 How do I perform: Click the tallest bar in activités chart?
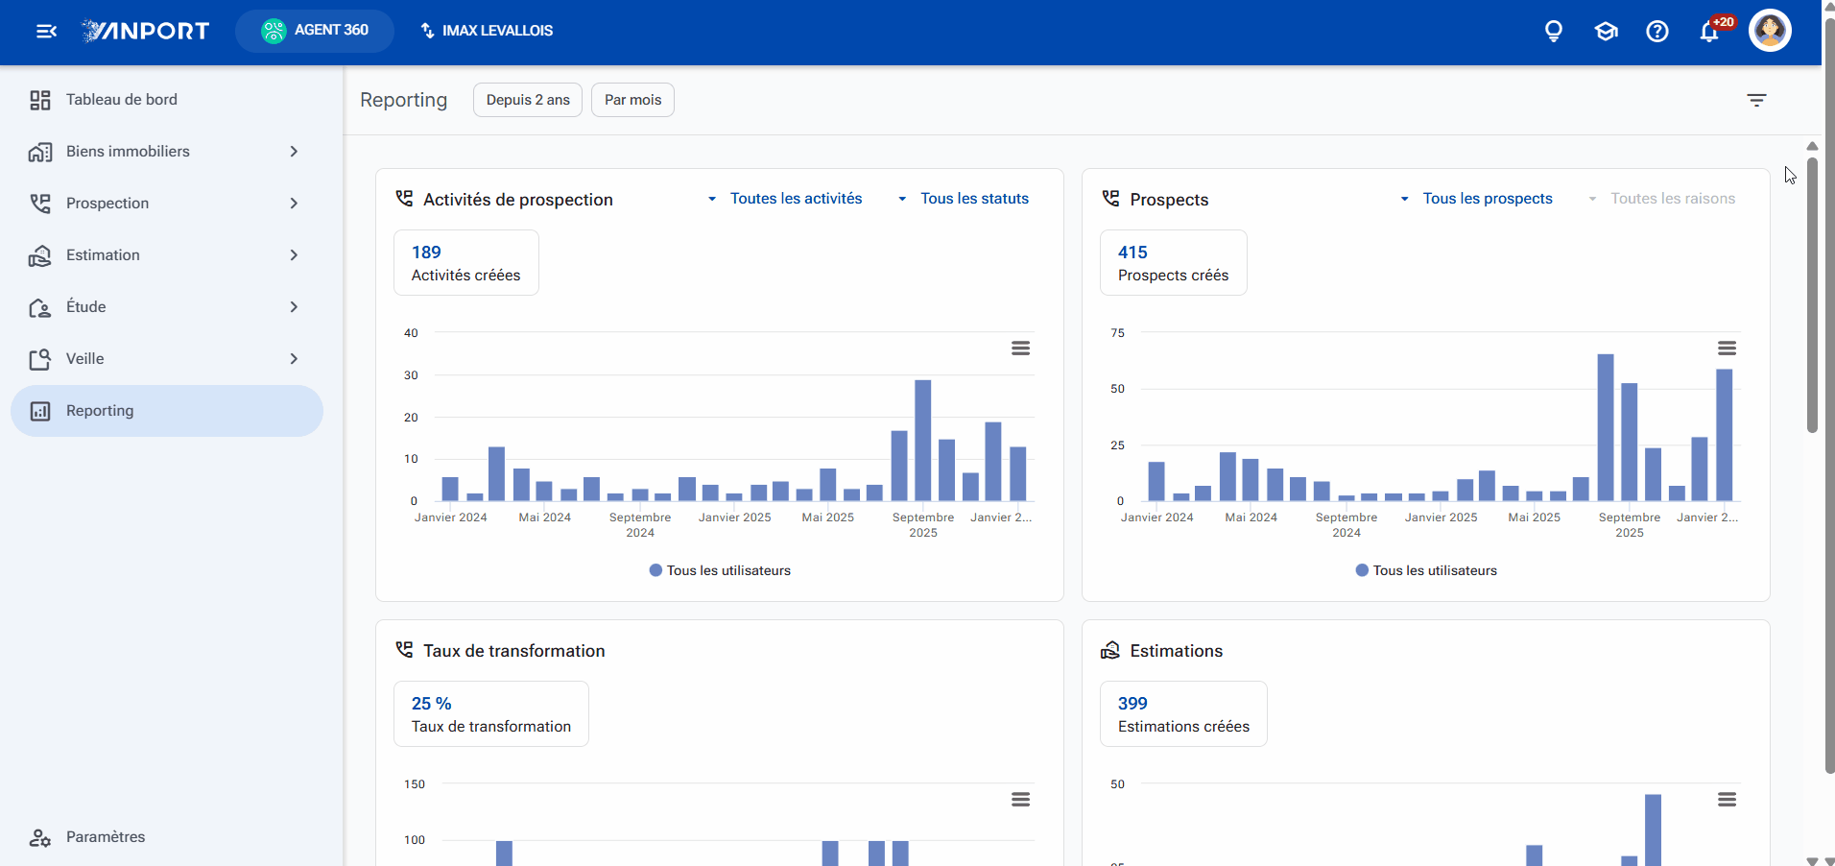923,441
